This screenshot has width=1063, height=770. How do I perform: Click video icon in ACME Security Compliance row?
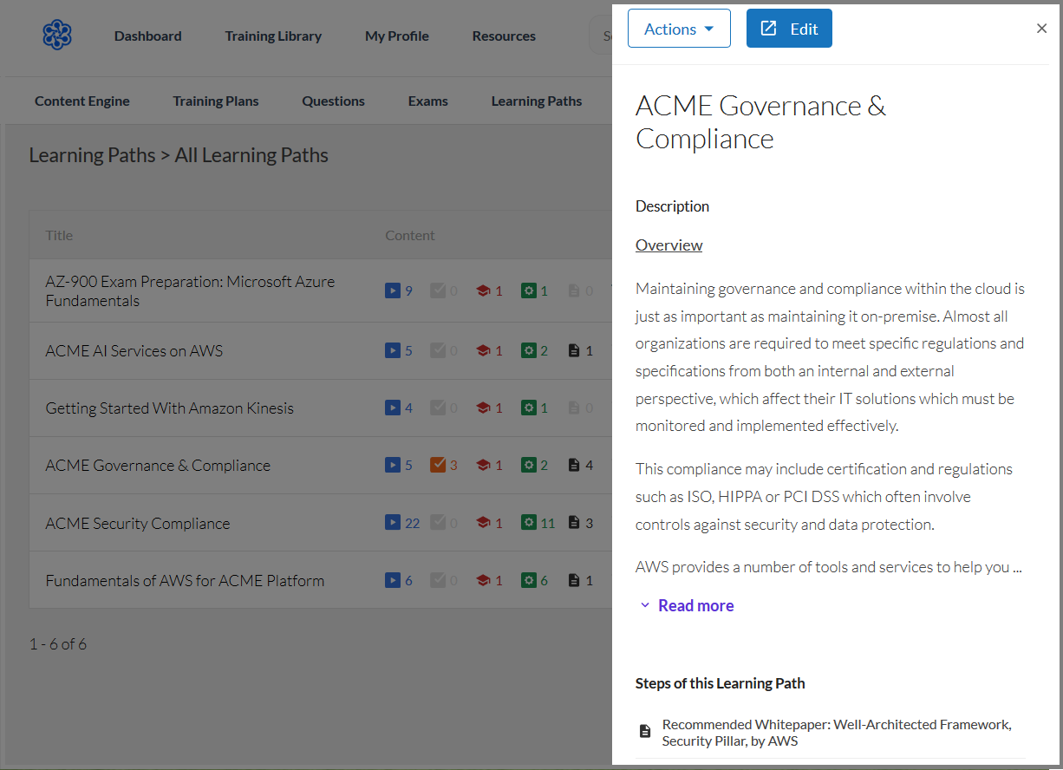(x=393, y=523)
